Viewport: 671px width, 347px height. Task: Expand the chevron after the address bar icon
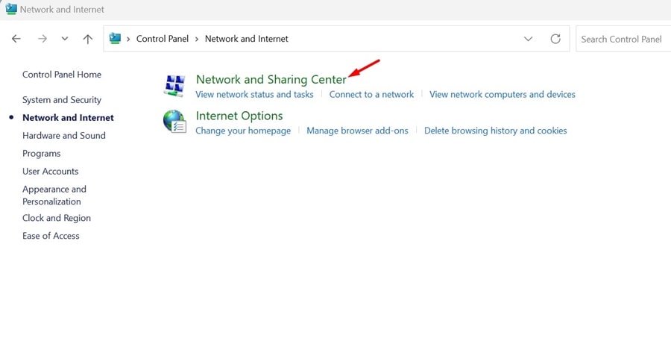(128, 39)
